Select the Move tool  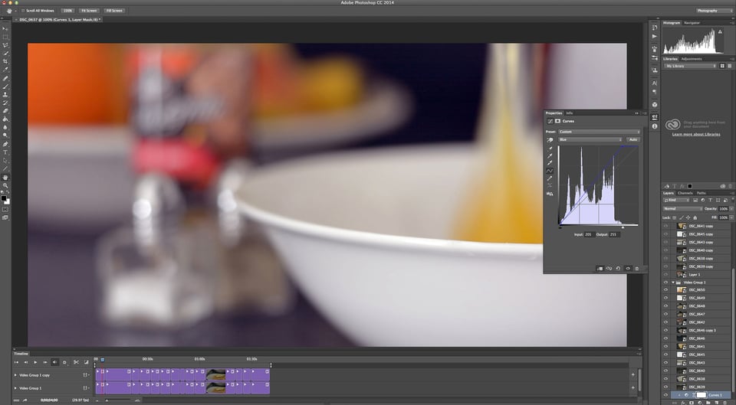pos(5,28)
